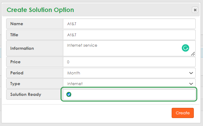Click the Price field label
Image resolution: width=203 pixels, height=126 pixels.
click(x=15, y=62)
